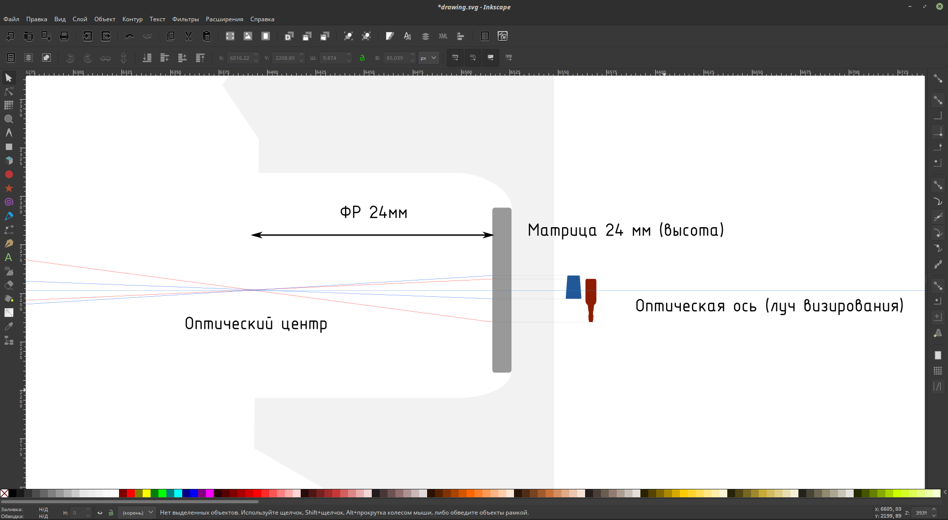Click the X coordinate input field
The width and height of the screenshot is (948, 520).
pyautogui.click(x=240, y=58)
